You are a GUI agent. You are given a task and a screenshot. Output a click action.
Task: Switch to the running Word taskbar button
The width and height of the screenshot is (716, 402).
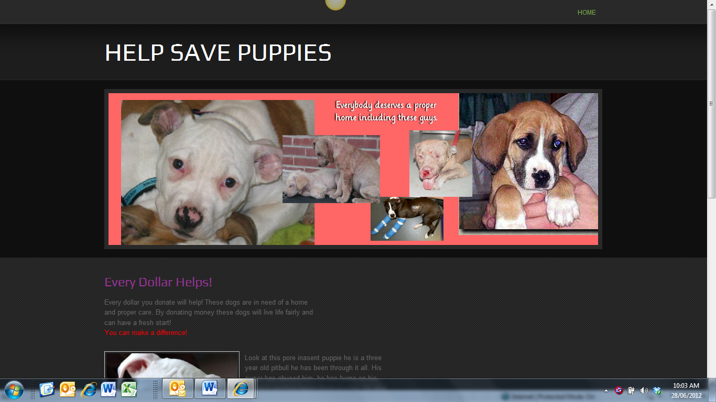coord(210,389)
